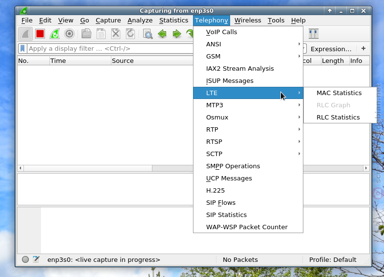The height and width of the screenshot is (277, 384).
Task: Expand the RTSP submenu
Action: (248, 142)
